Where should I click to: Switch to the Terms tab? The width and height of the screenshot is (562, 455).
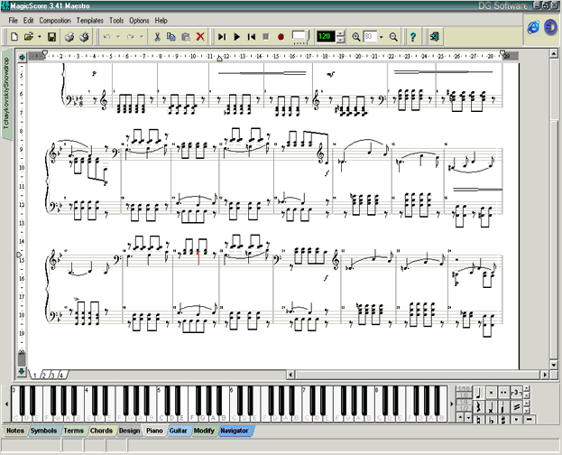click(x=73, y=431)
